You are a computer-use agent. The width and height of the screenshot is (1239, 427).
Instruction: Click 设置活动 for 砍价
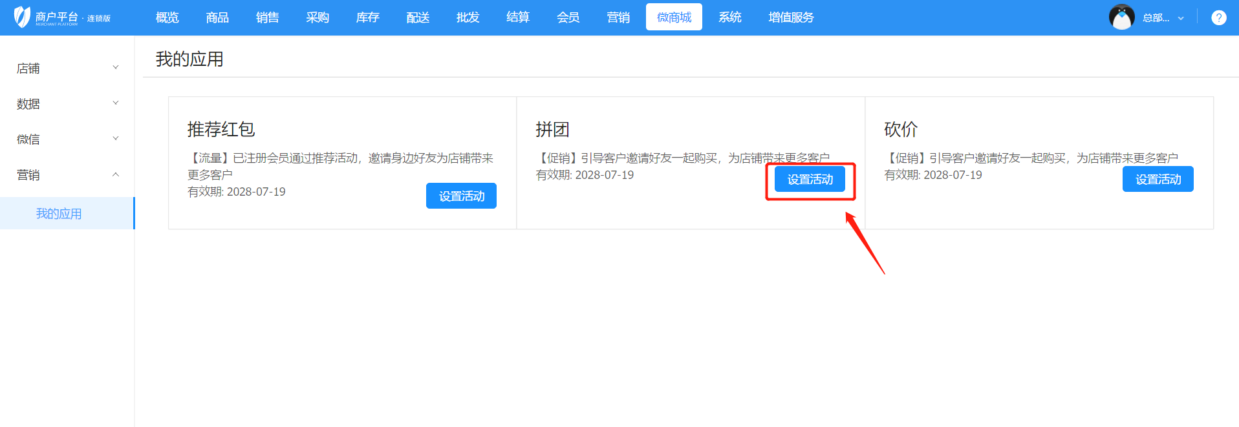pos(1158,180)
